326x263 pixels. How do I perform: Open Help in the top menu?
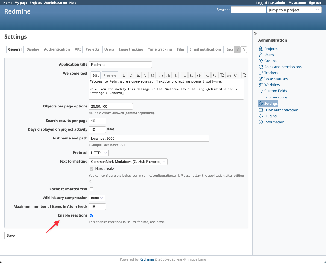coord(73,3)
